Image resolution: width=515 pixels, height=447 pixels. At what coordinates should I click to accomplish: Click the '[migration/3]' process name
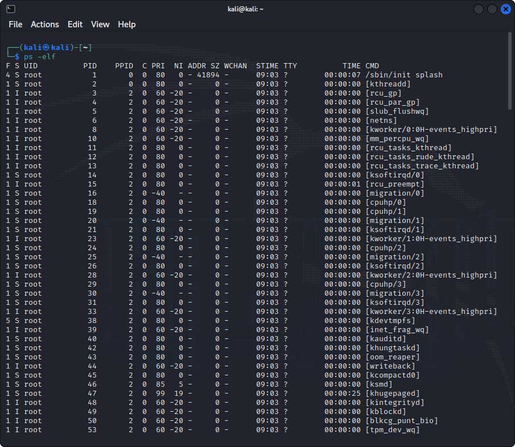pyautogui.click(x=395, y=293)
